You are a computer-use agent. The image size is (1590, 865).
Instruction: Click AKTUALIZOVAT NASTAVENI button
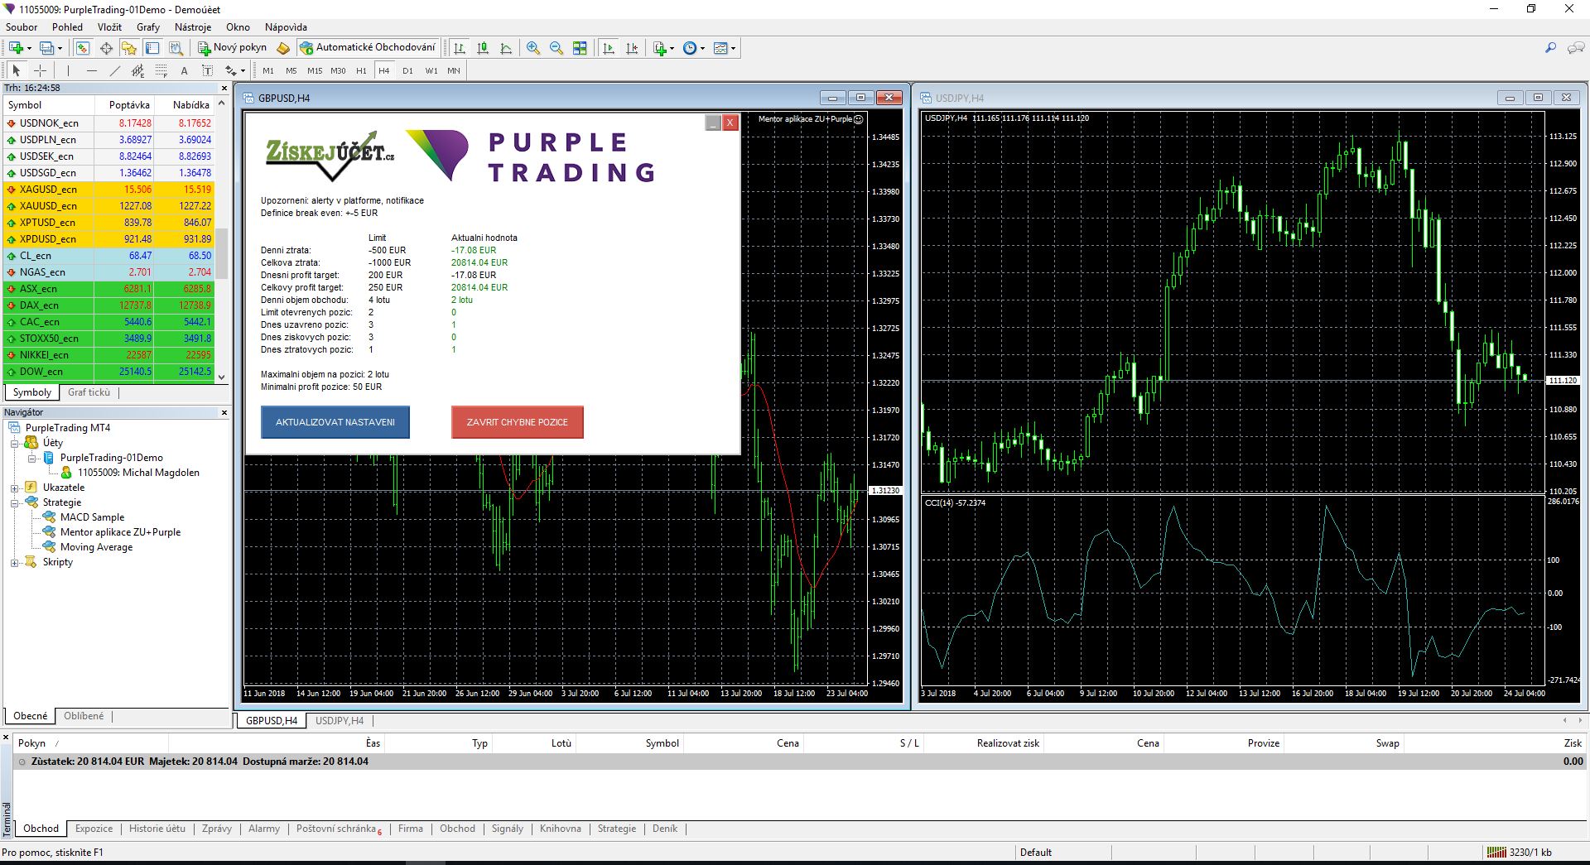point(335,422)
